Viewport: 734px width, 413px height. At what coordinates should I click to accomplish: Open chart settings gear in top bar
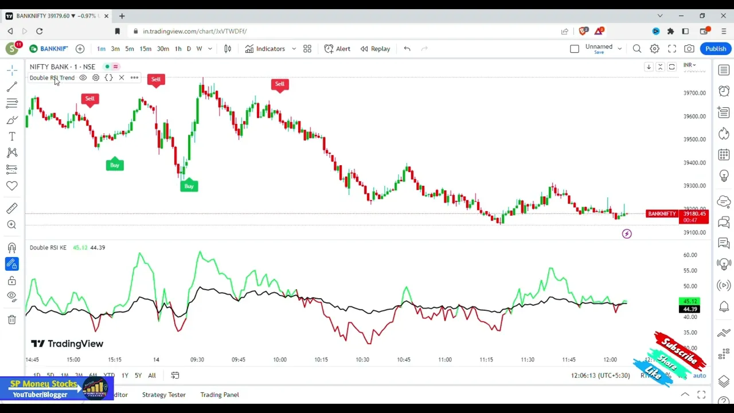tap(654, 49)
